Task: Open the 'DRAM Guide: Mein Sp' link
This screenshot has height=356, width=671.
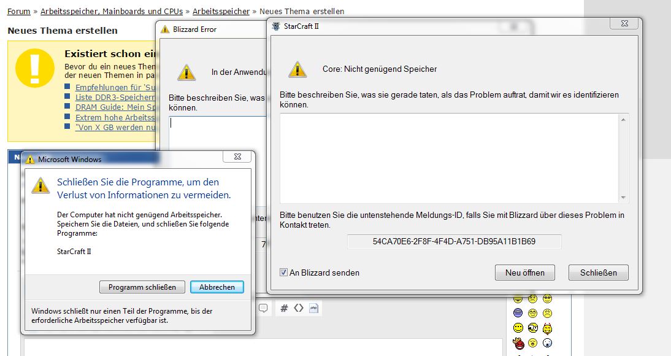Action: coord(115,107)
